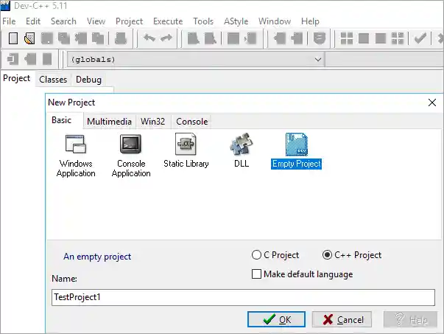Select the C Project radio button
This screenshot has height=334, width=444.
tap(256, 254)
